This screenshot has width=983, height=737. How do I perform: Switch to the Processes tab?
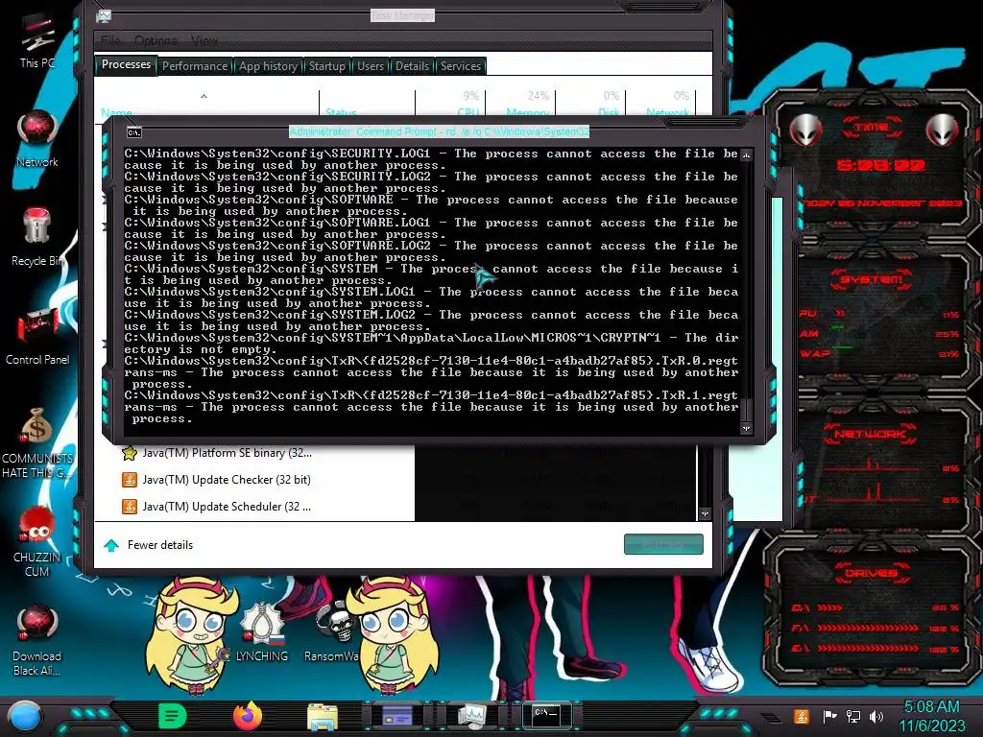pyautogui.click(x=126, y=64)
